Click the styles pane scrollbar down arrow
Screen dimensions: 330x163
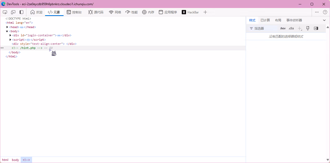click(x=328, y=160)
